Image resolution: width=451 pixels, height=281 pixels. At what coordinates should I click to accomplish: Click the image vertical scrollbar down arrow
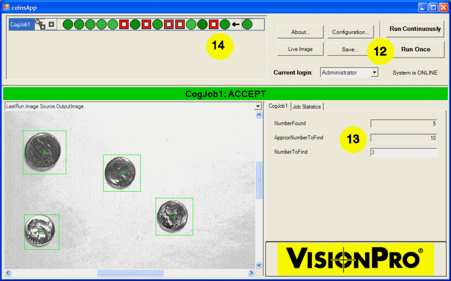click(259, 265)
